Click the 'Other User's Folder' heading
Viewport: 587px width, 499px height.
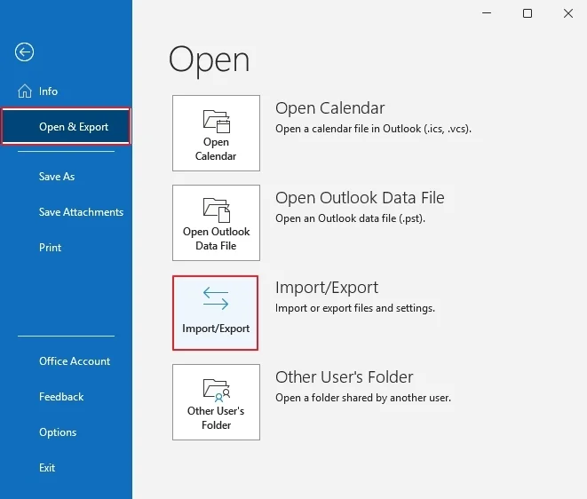click(x=344, y=377)
